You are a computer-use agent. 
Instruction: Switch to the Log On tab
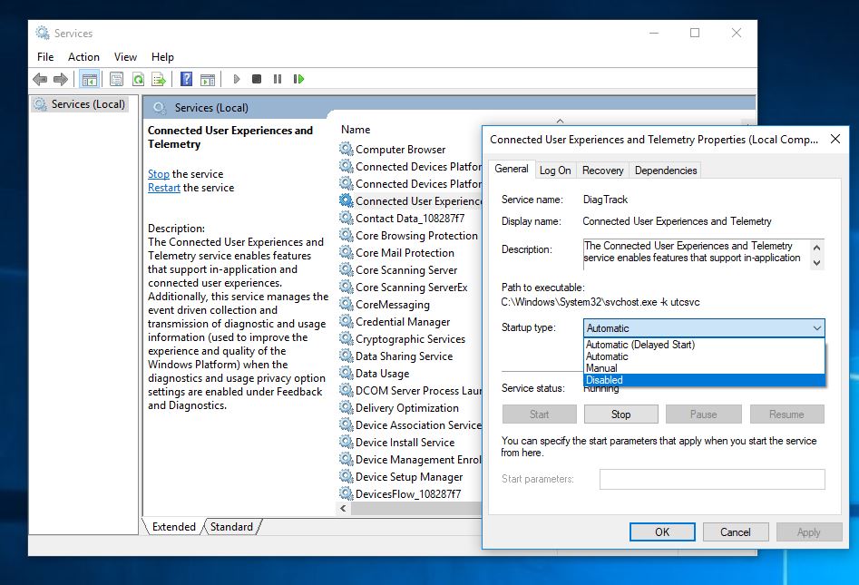point(555,171)
